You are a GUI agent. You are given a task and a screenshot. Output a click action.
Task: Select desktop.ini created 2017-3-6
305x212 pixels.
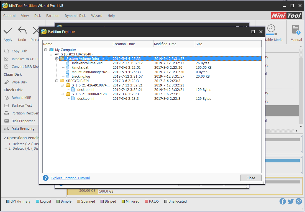pyautogui.click(x=86, y=98)
